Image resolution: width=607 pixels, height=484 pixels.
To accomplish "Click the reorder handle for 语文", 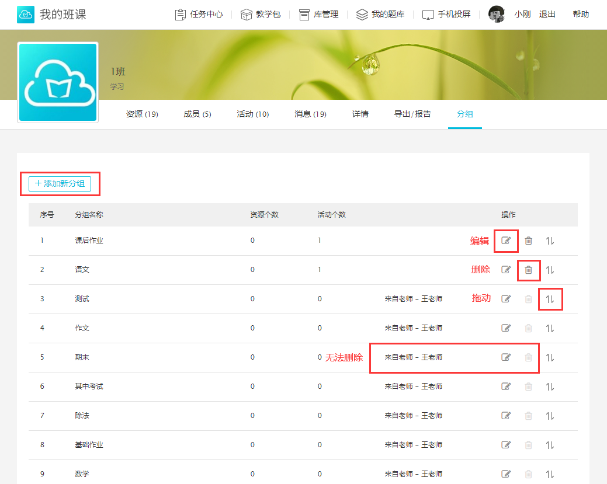I will 550,270.
